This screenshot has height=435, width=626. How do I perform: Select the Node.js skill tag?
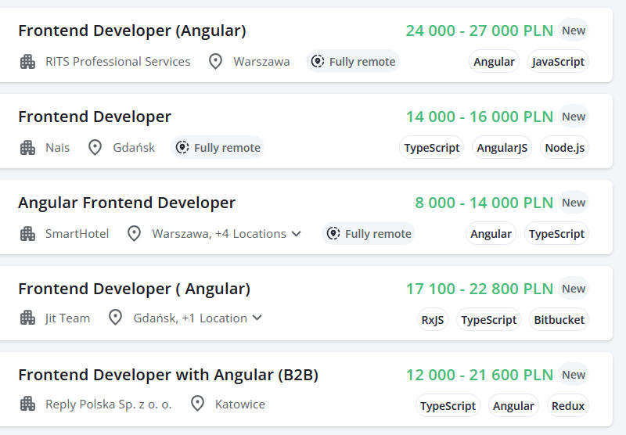tap(564, 148)
